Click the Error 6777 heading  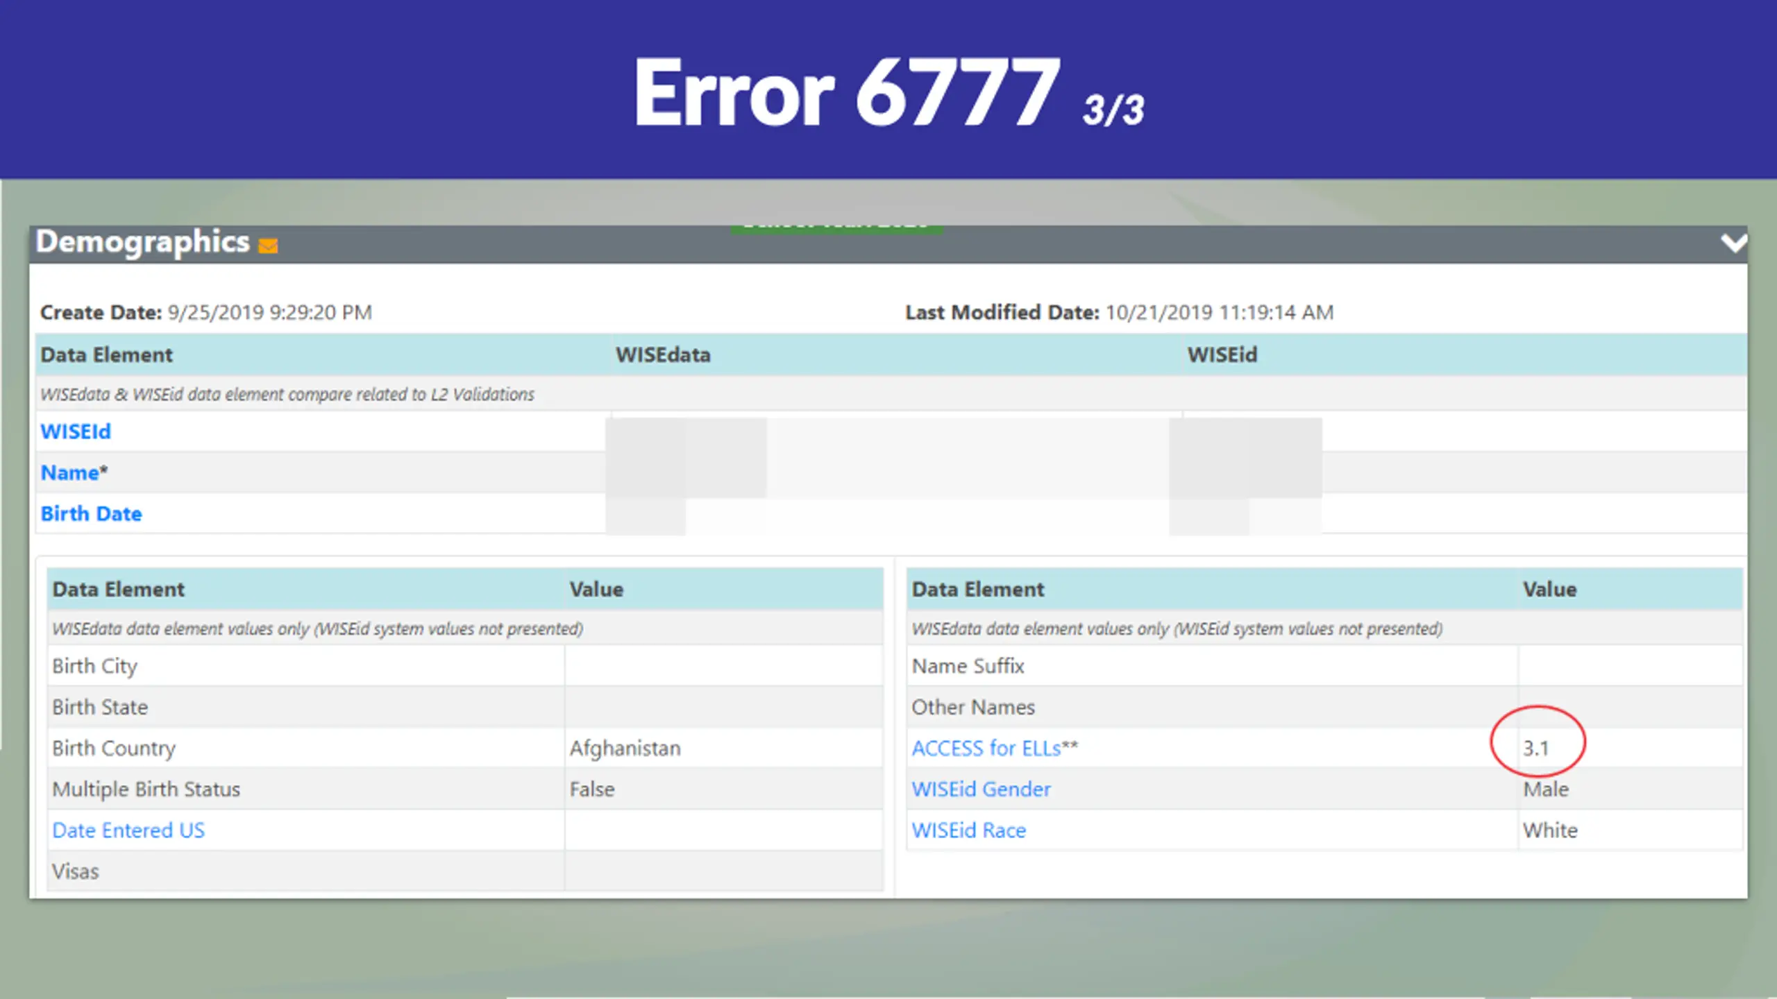847,92
